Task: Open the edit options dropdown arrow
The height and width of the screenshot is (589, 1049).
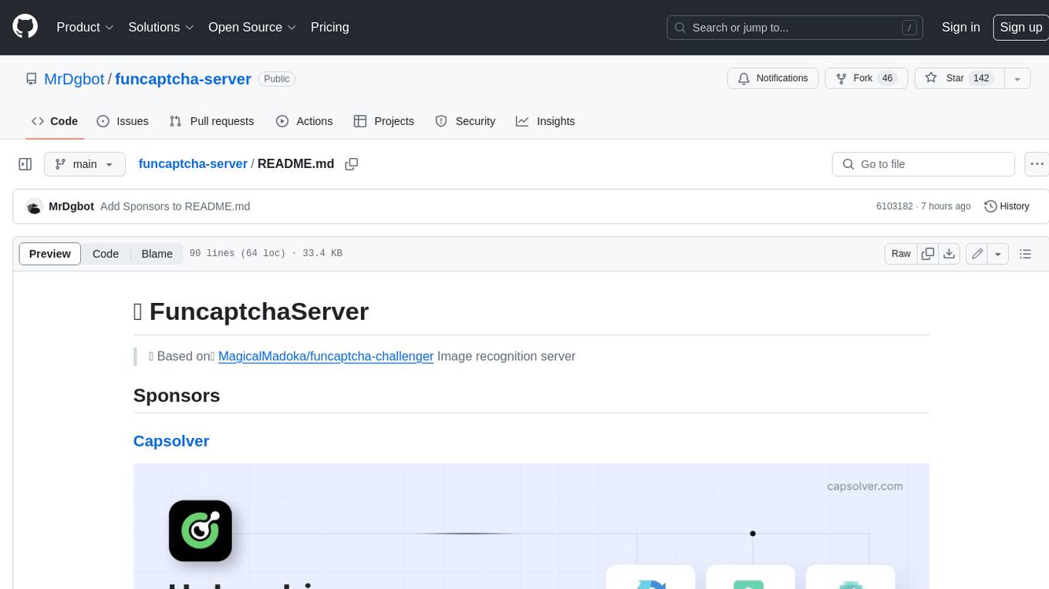Action: pyautogui.click(x=998, y=254)
